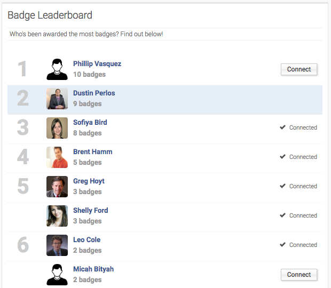Visit Dustin Perlos's name link
The image size is (331, 288).
click(94, 93)
